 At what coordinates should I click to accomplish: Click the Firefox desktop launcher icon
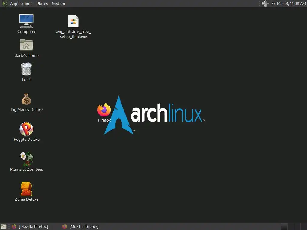[x=104, y=110]
